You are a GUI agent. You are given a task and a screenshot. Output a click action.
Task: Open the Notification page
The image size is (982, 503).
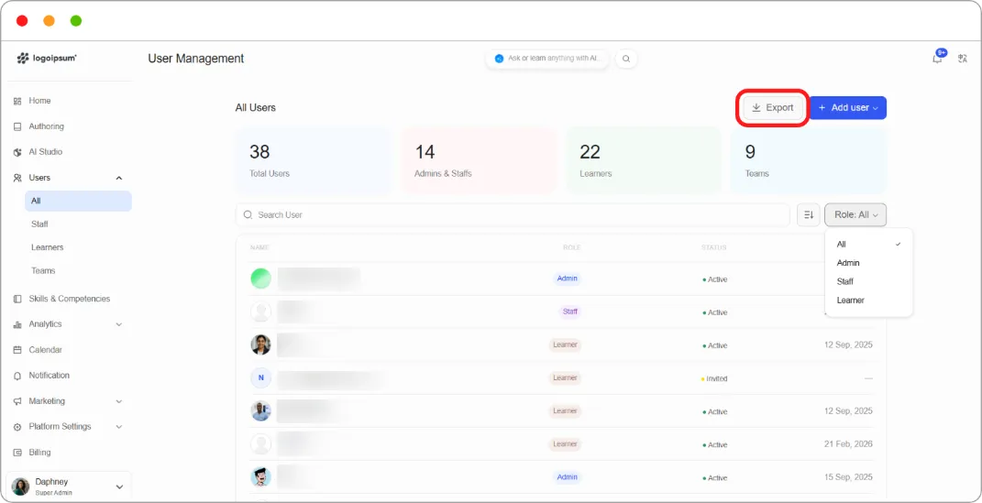click(x=49, y=376)
